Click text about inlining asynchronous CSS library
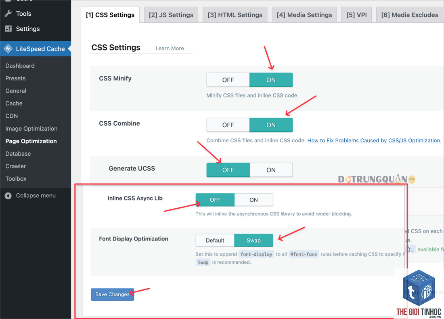Viewport: 444px width, 319px height. coord(274,214)
